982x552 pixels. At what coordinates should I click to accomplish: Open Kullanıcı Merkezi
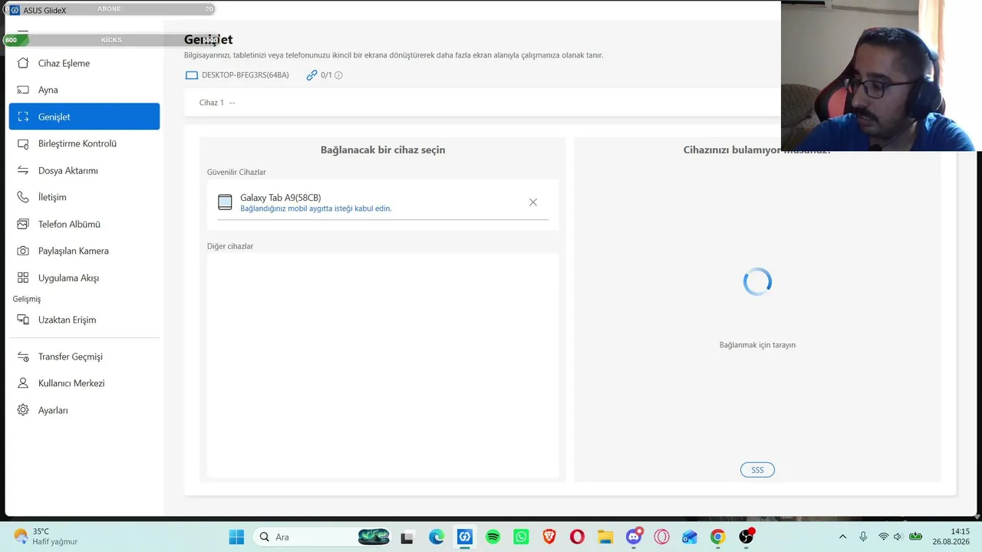point(84,383)
